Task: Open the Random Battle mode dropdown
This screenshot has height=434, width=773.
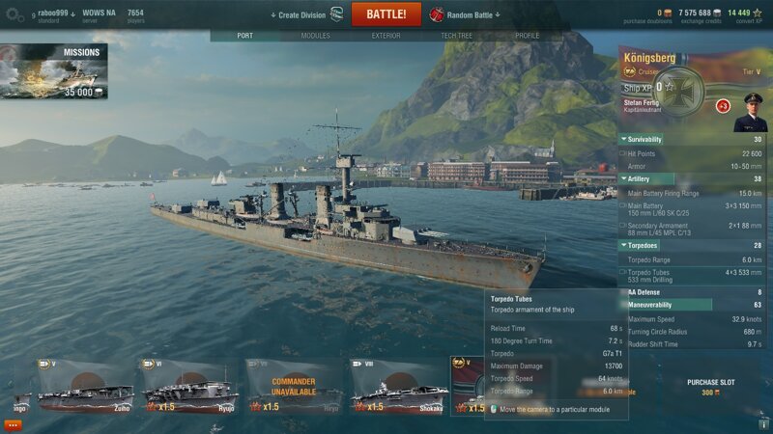Action: [473, 15]
